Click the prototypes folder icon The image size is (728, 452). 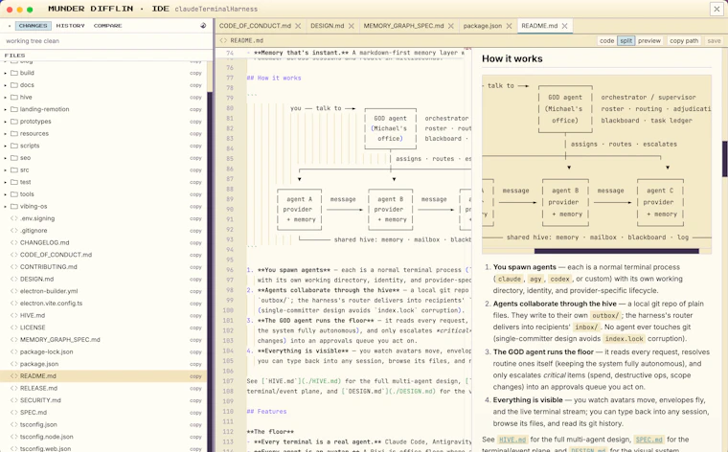(x=14, y=121)
